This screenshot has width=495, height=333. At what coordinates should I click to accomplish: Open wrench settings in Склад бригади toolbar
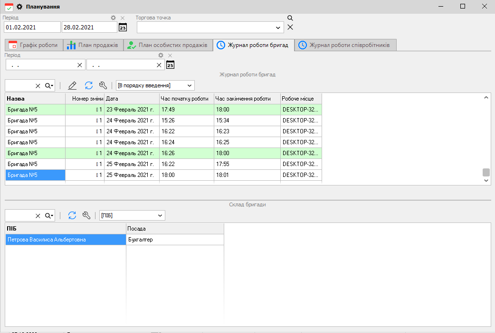click(x=86, y=215)
